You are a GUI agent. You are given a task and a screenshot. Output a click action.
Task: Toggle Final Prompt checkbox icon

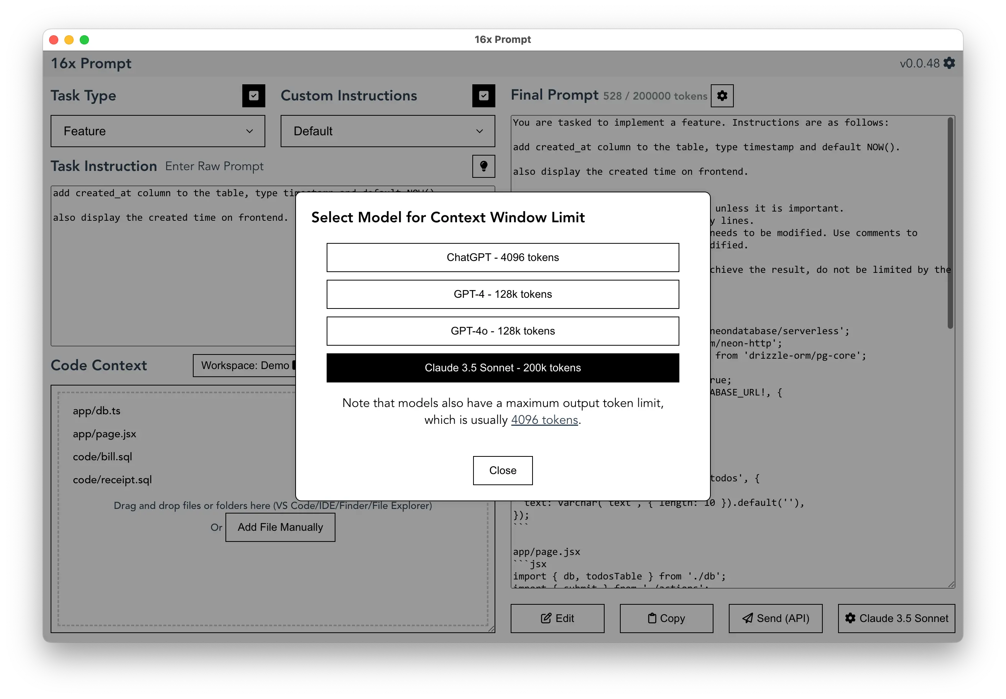click(x=722, y=95)
